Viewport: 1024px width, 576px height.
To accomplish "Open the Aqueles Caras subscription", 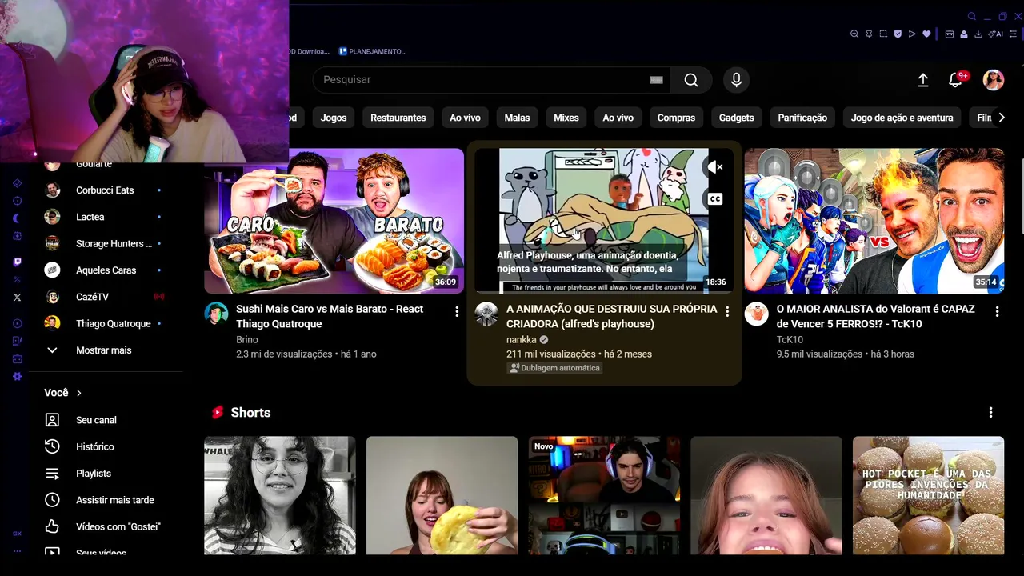I will coord(106,270).
